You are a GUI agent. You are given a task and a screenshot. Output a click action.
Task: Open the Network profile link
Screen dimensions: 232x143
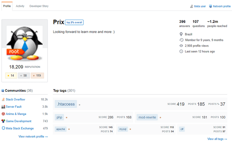pos(222,6)
